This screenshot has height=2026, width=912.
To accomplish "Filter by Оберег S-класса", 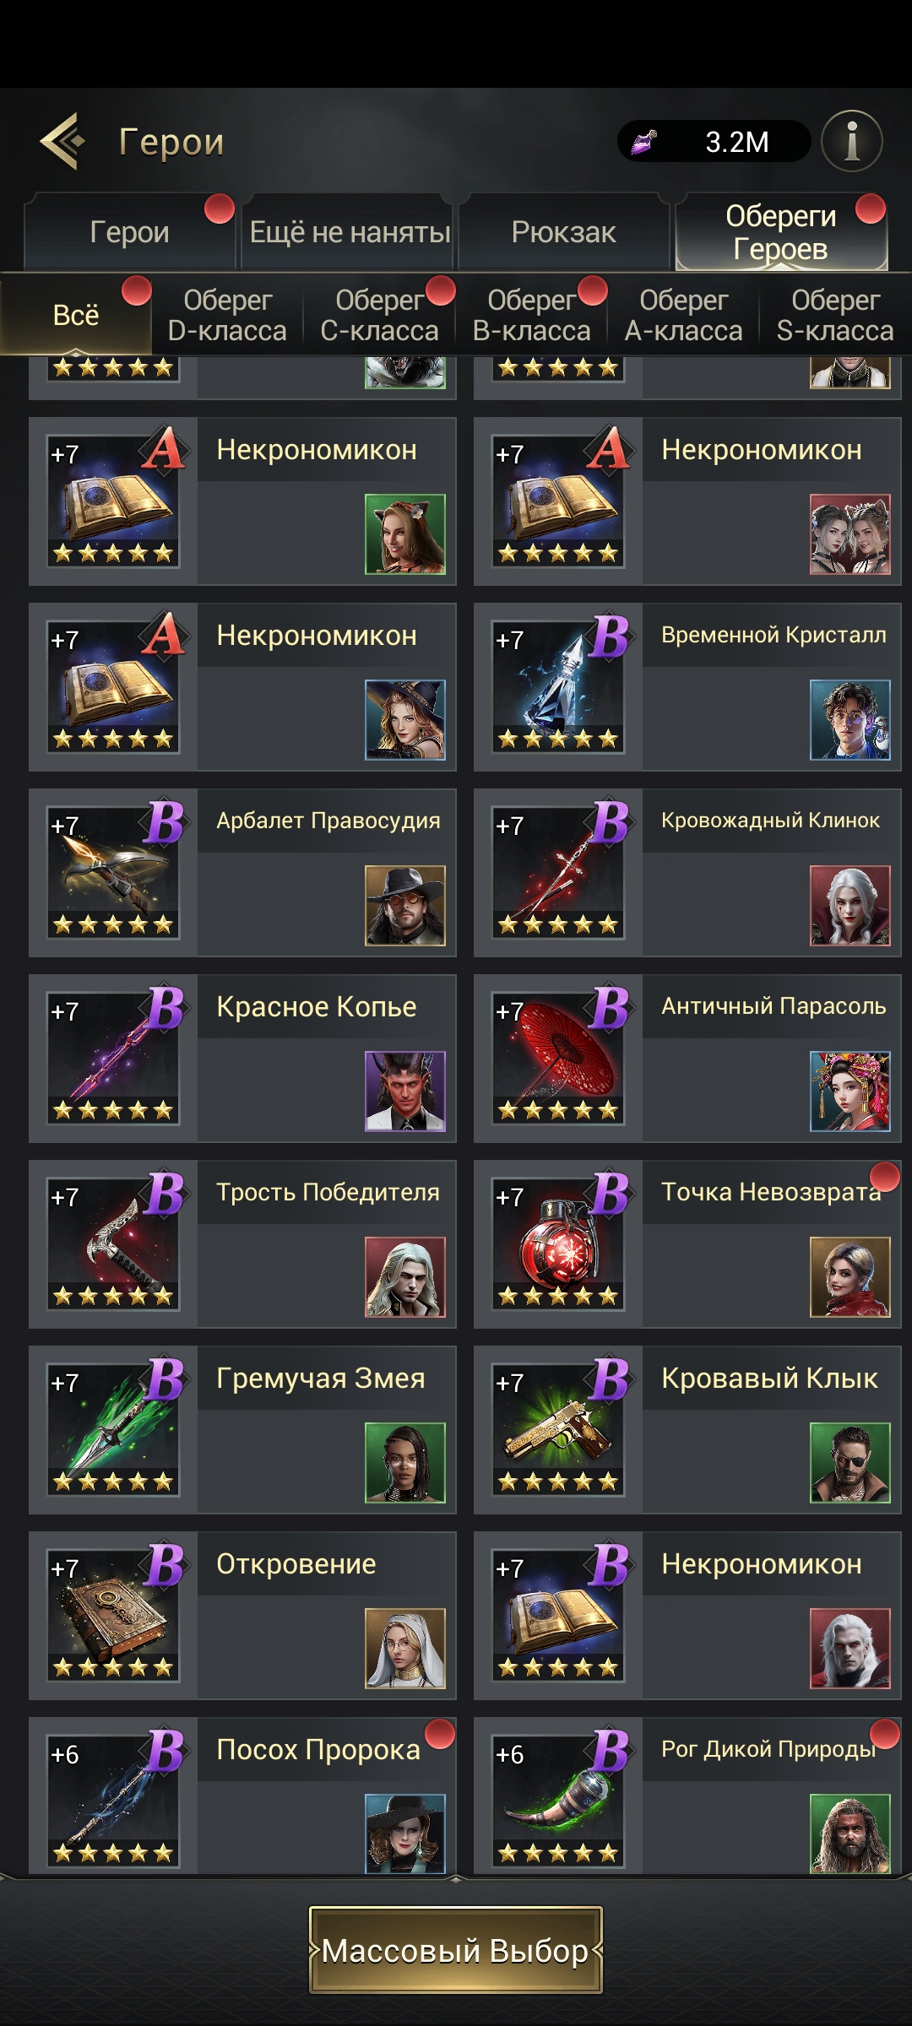I will point(835,315).
